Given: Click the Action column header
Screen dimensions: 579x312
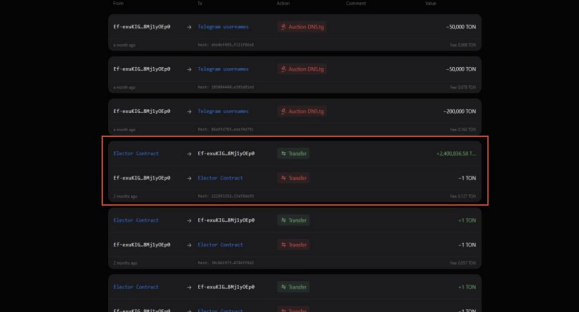Looking at the screenshot, I should [x=284, y=4].
